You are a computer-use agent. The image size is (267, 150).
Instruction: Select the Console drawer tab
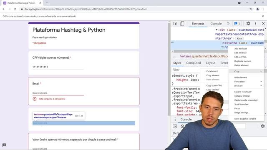(x=186, y=120)
